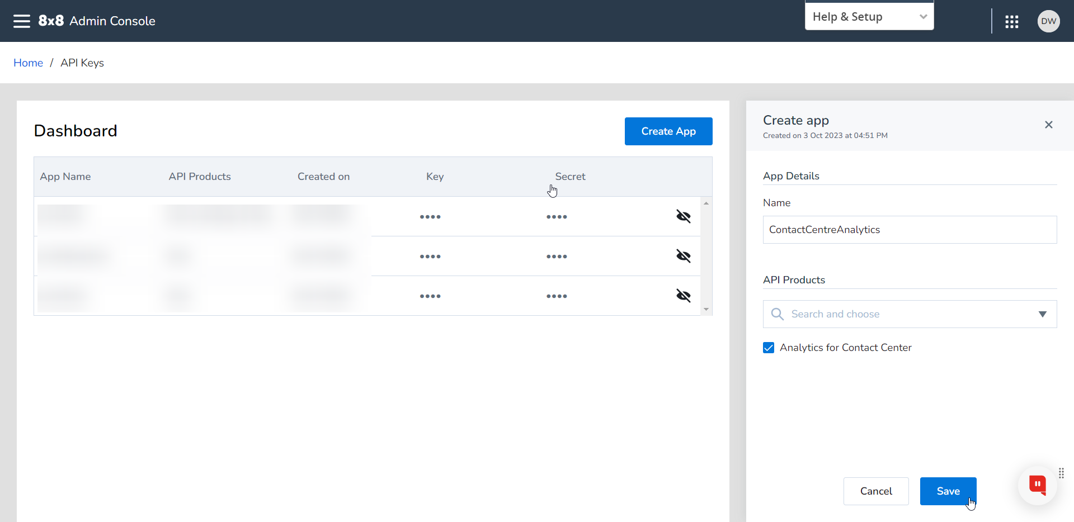Open the red chat support widget
The width and height of the screenshot is (1074, 522).
coord(1038,485)
